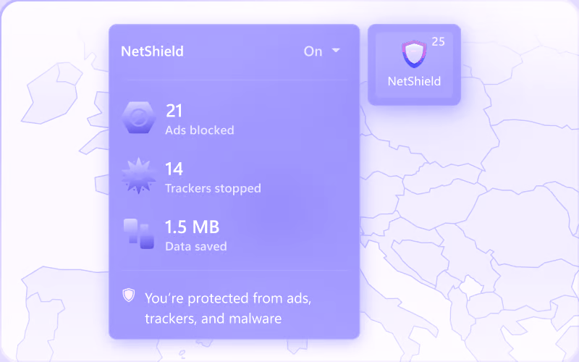
Task: Click the Ads blocked hexagon icon
Action: click(138, 119)
